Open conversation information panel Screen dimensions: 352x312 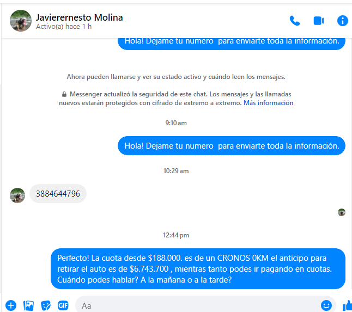pos(343,21)
